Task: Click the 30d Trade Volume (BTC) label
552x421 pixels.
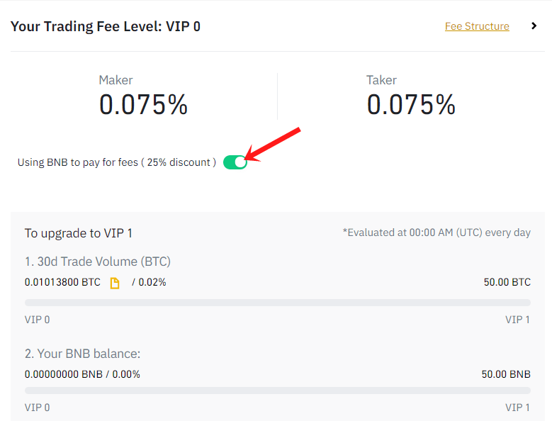Action: [97, 262]
